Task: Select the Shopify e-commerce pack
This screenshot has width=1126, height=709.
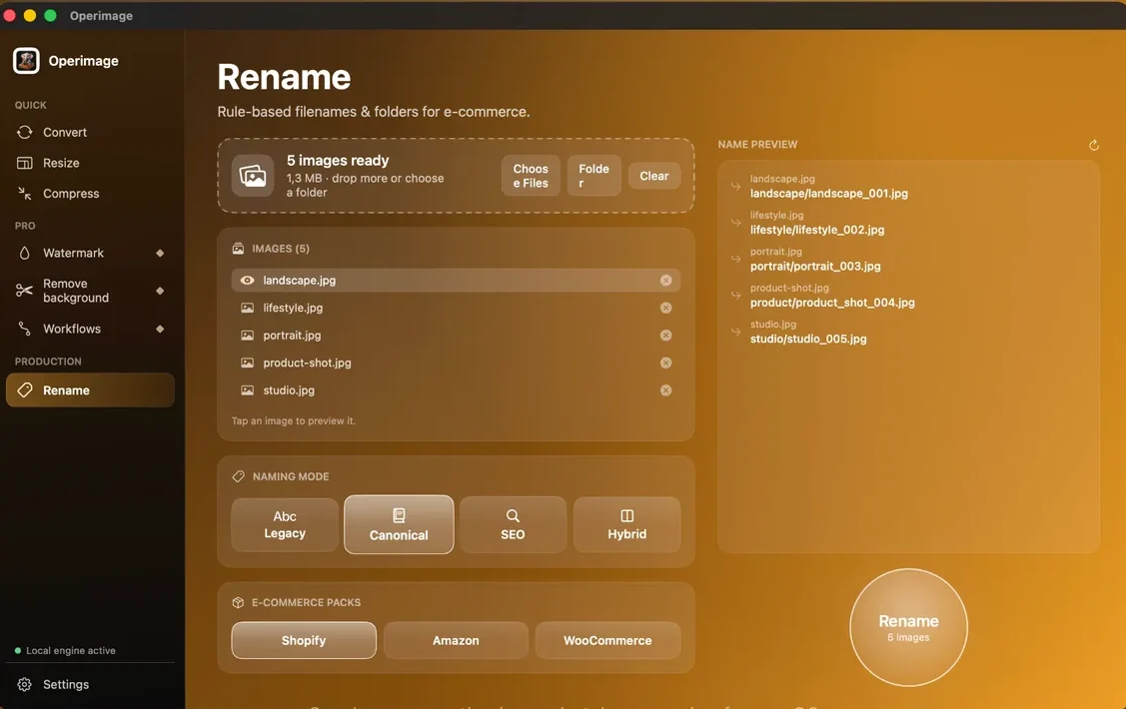Action: pyautogui.click(x=304, y=640)
